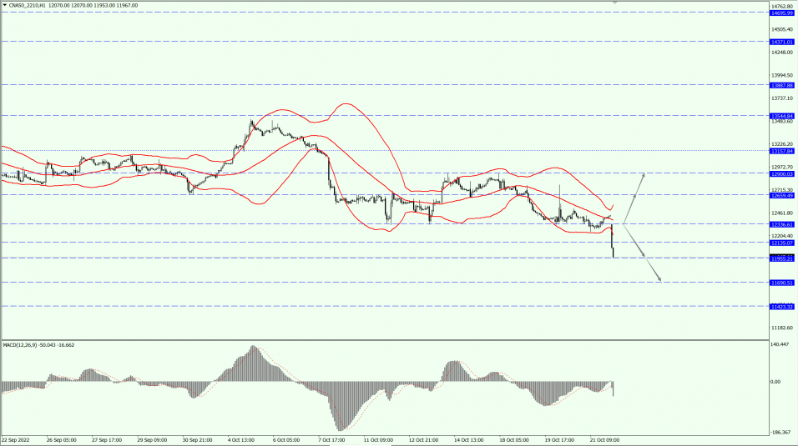Viewport: 798px width, 446px height.
Task: Select the 12659.49 price level label
Action: coord(782,196)
